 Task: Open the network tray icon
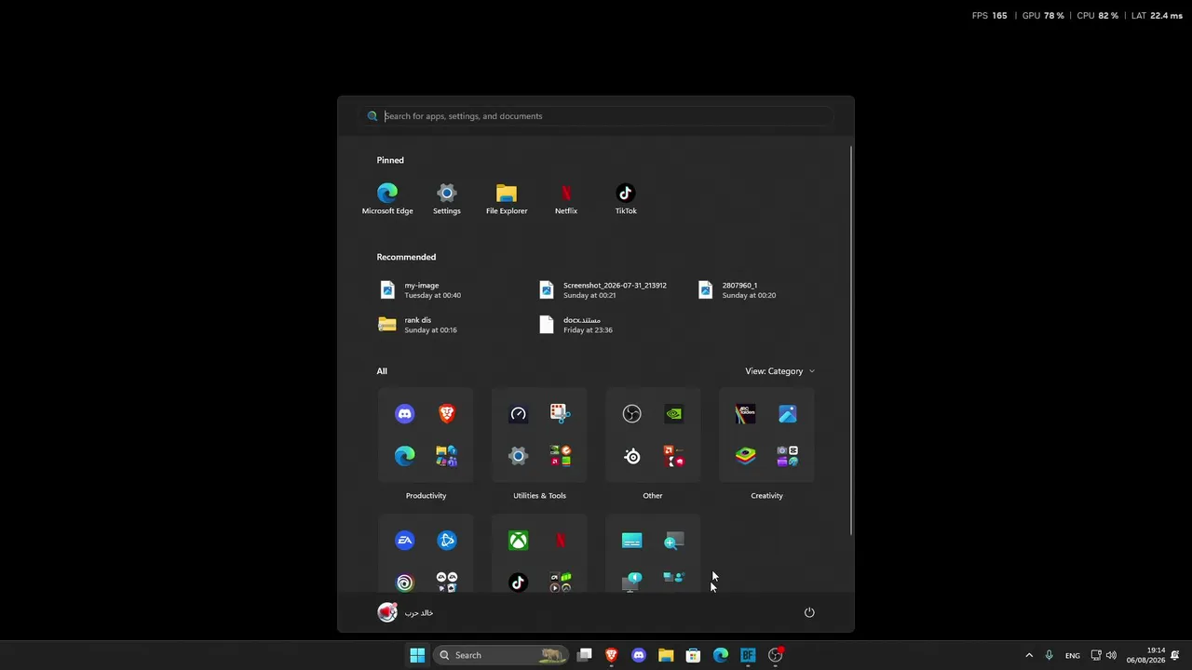[x=1096, y=655]
